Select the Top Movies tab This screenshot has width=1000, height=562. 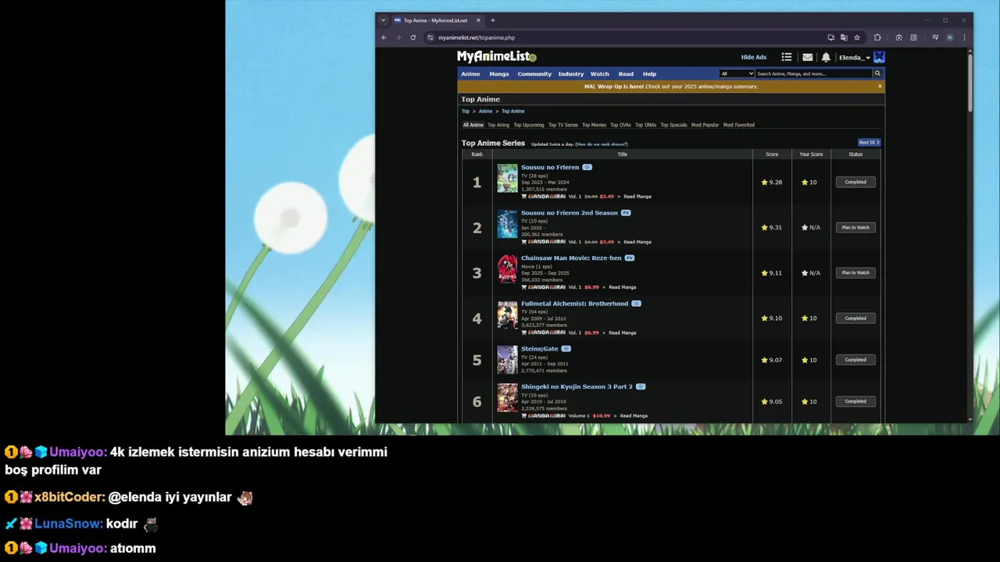point(594,125)
